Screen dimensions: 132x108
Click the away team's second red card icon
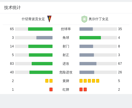[x=85, y=89]
